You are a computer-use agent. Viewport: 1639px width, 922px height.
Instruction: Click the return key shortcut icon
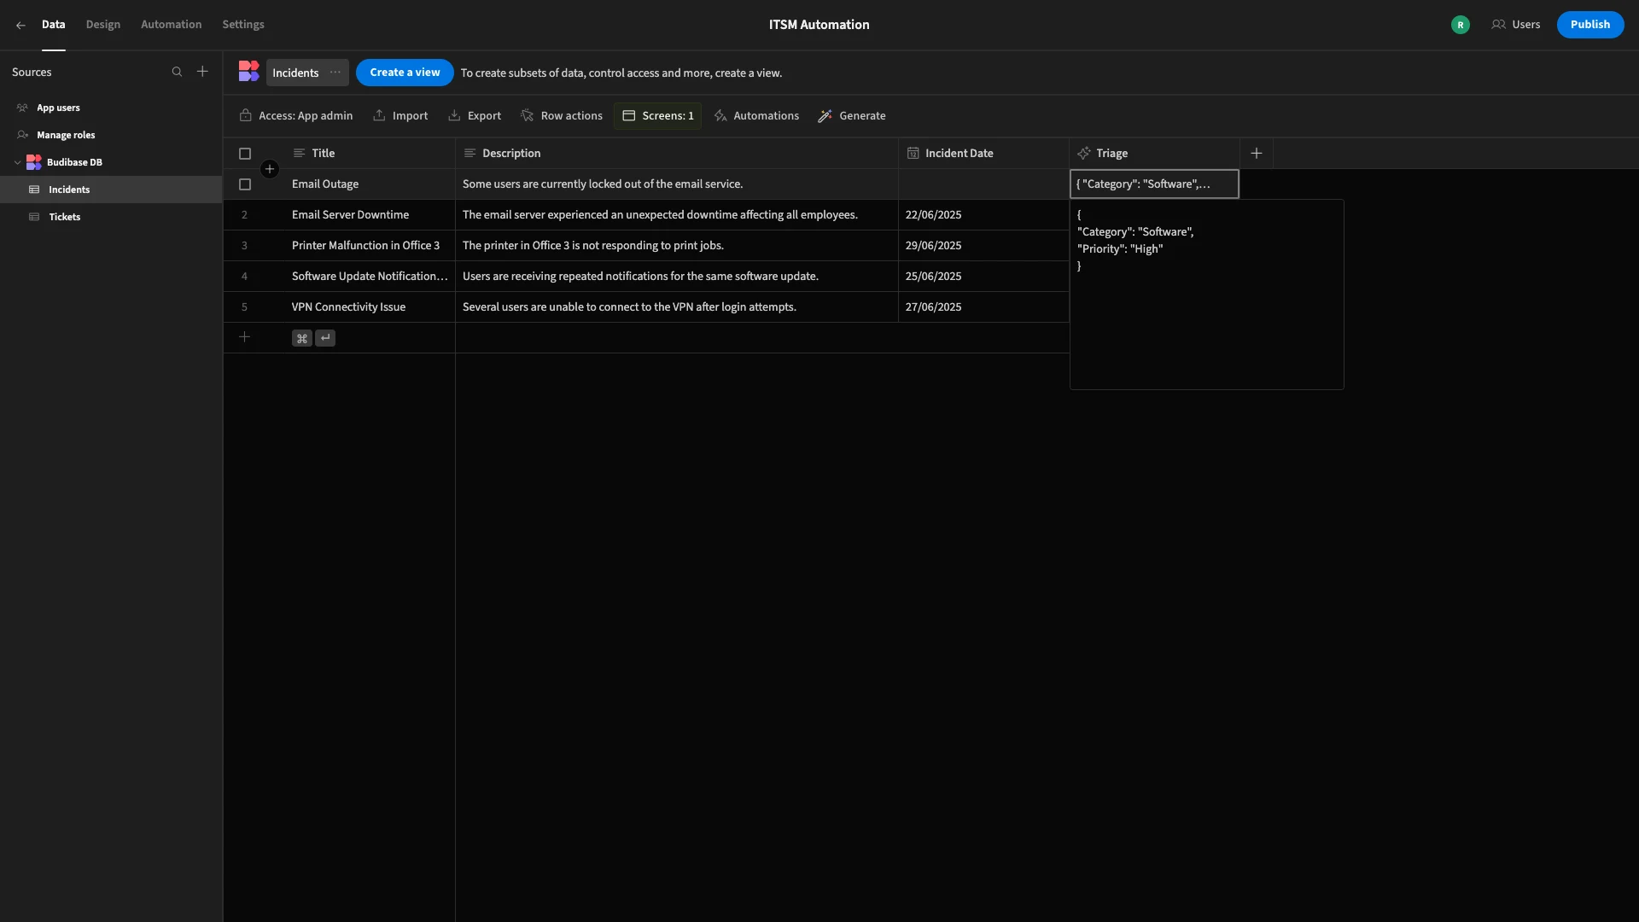tap(325, 338)
